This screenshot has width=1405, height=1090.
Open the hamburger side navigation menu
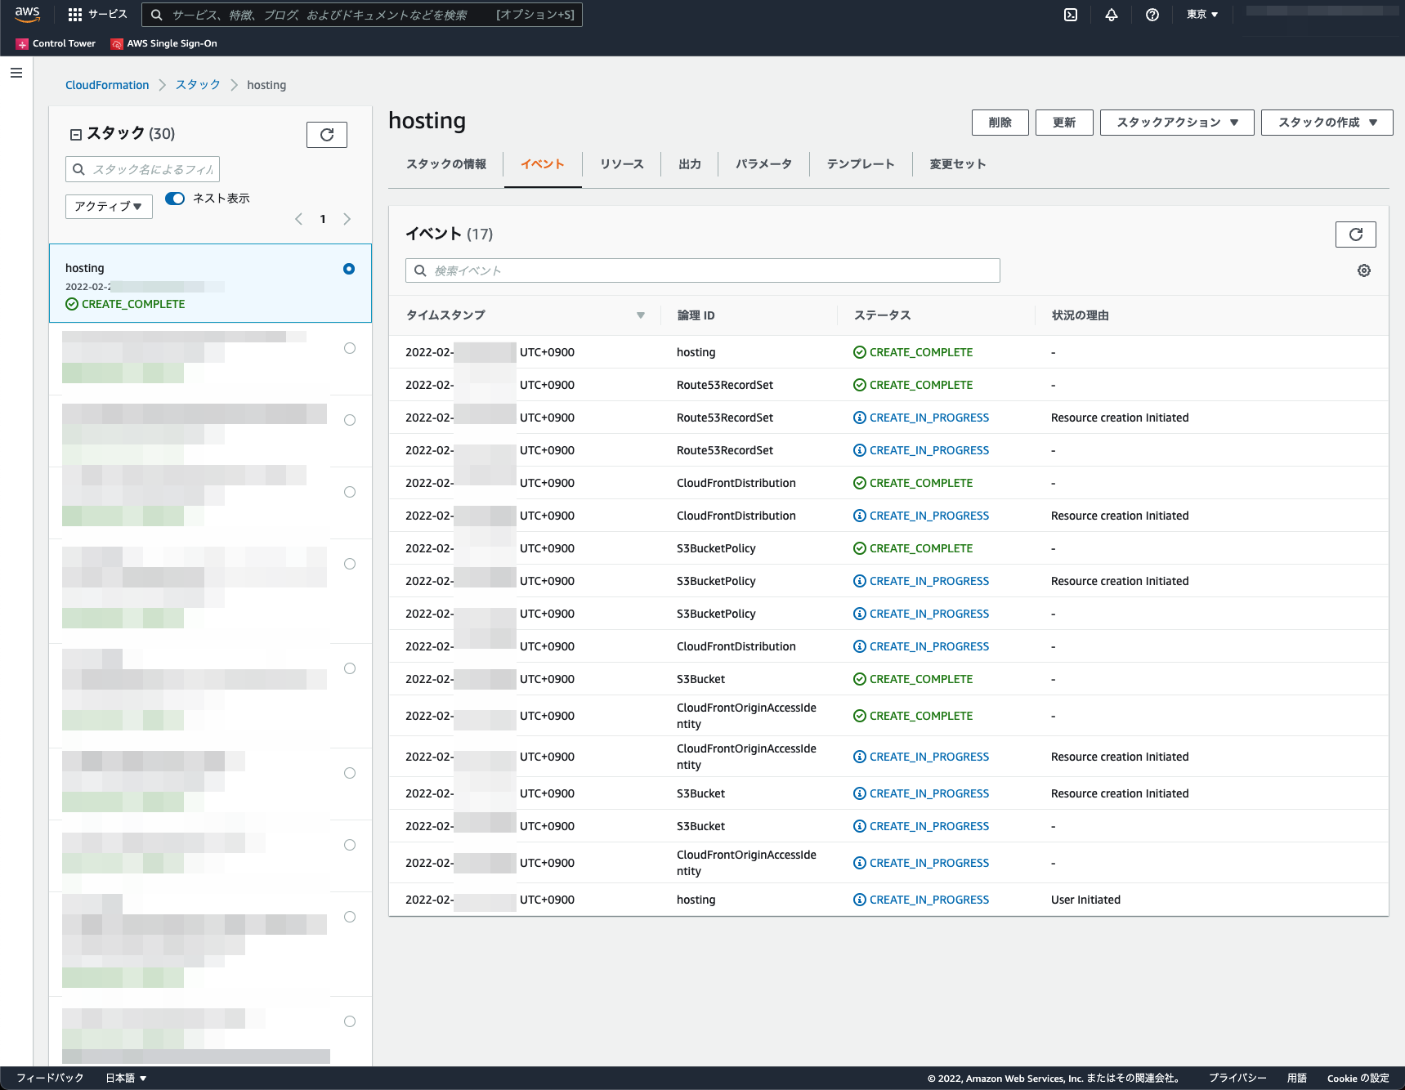point(16,73)
